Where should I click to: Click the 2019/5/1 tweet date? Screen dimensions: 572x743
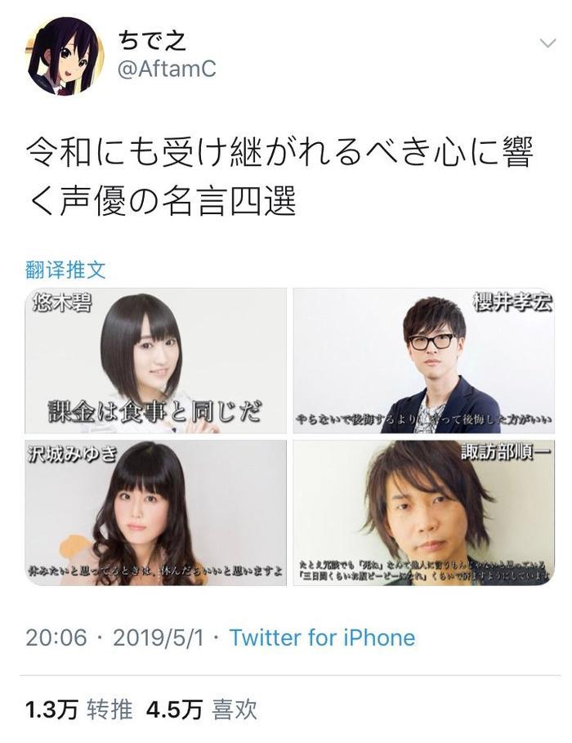click(159, 638)
